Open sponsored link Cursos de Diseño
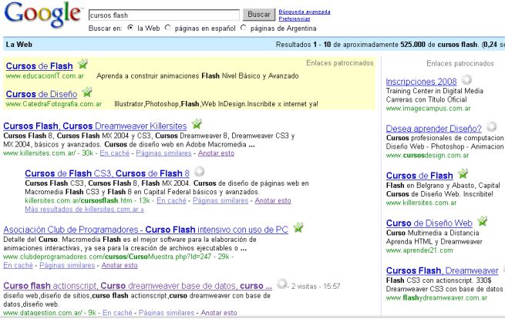Image resolution: width=505 pixels, height=319 pixels. [42, 94]
